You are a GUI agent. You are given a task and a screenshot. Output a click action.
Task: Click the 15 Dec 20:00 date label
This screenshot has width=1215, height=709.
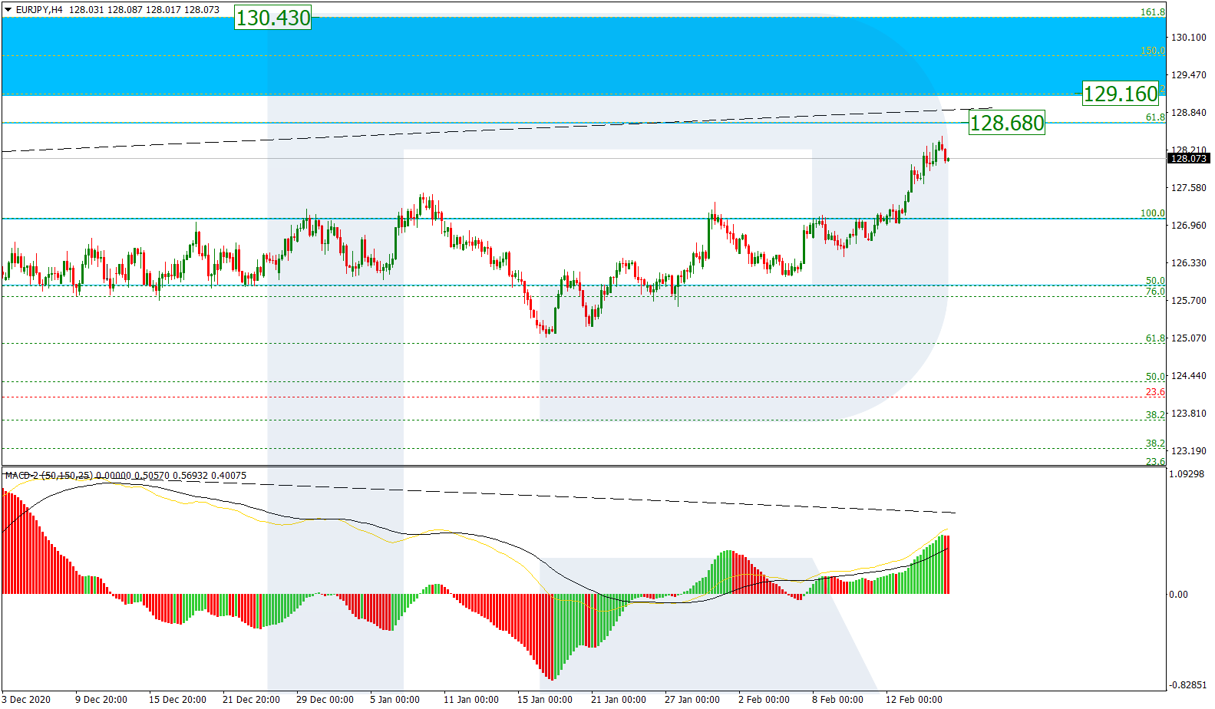[x=177, y=700]
